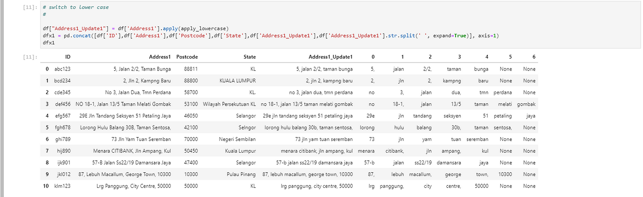Viewport: 643px width, 197px height.
Task: Select the ID cell fgh678
Action: tap(62, 128)
